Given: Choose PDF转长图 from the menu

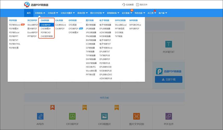Looking at the screenshot, I should coord(14,48).
